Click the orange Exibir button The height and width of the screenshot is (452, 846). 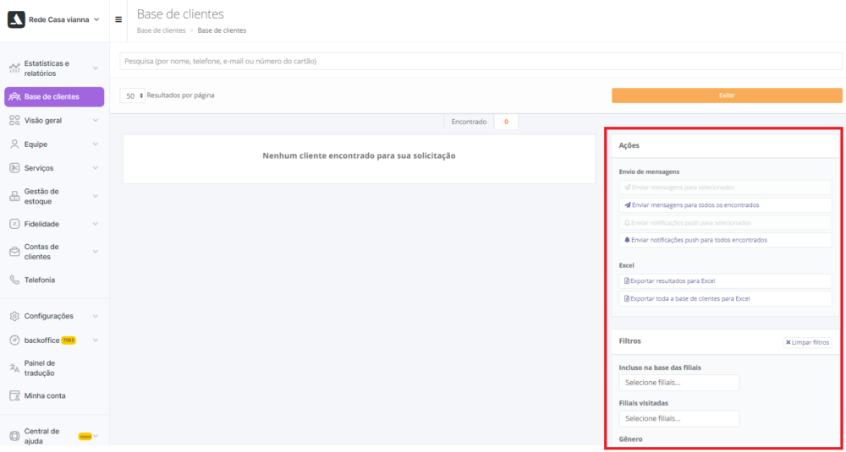727,95
